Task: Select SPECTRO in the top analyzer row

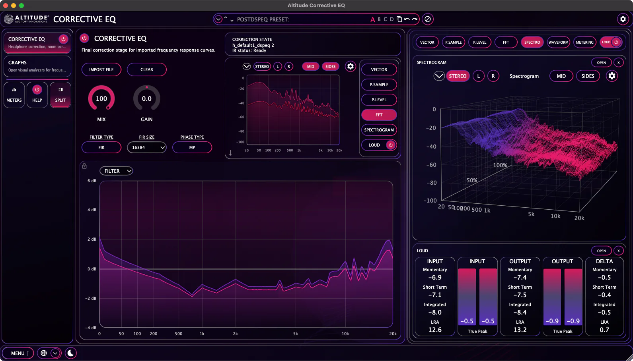Action: [532, 42]
